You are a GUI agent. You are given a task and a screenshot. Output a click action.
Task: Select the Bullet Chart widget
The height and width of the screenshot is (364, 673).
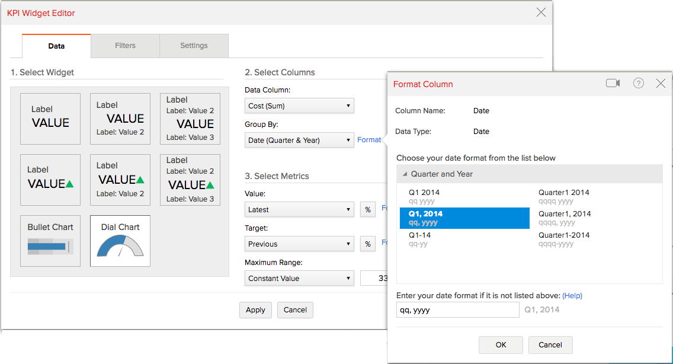click(50, 241)
